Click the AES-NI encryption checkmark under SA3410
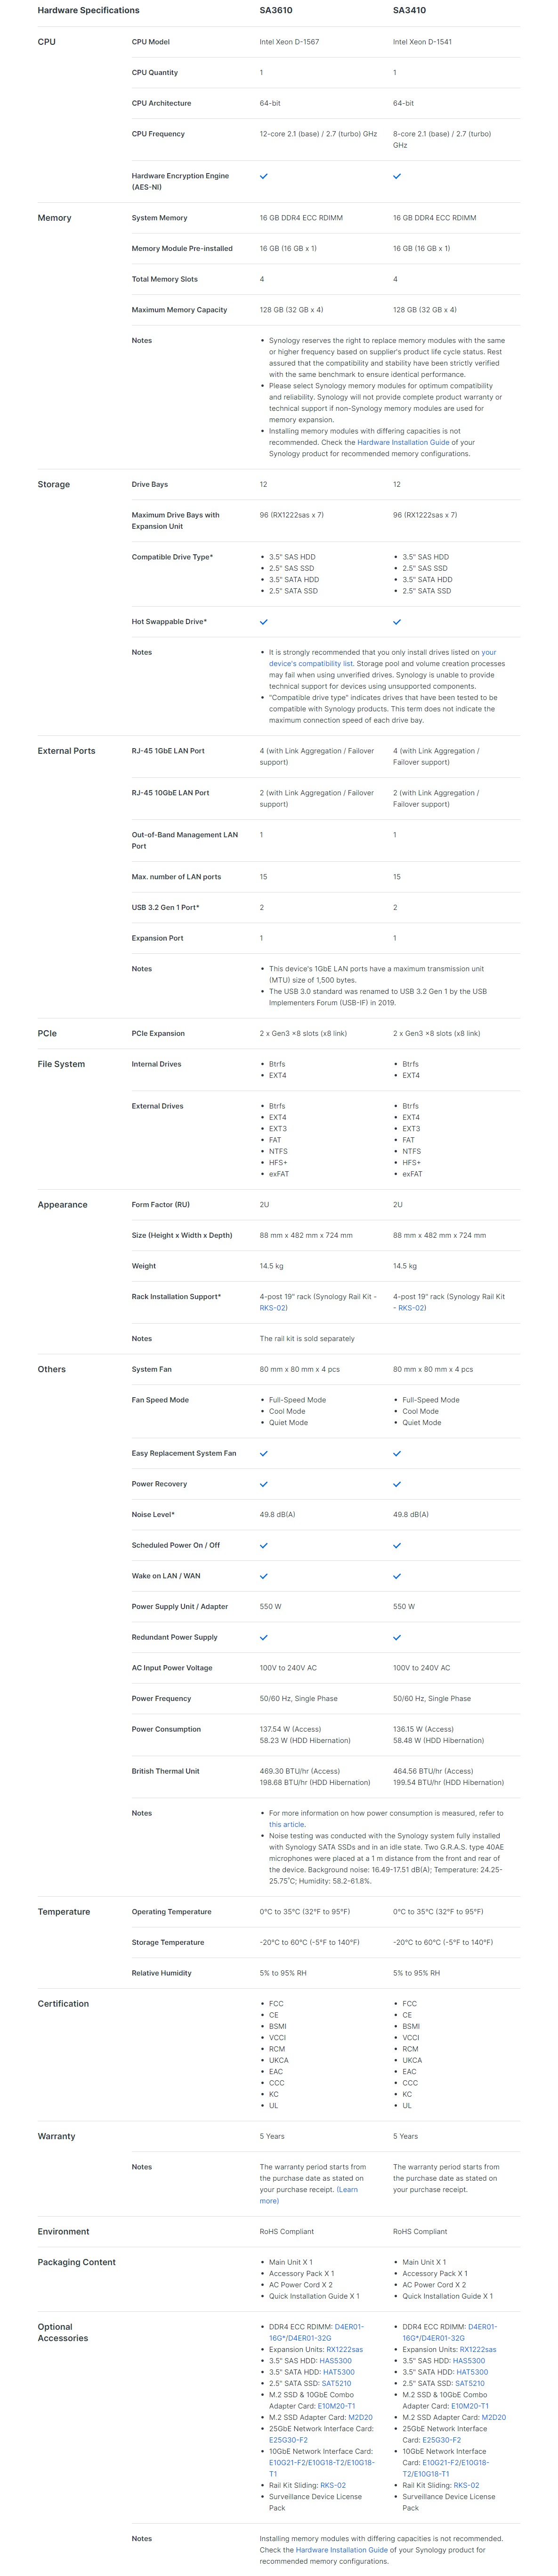558x2576 pixels. tap(396, 176)
